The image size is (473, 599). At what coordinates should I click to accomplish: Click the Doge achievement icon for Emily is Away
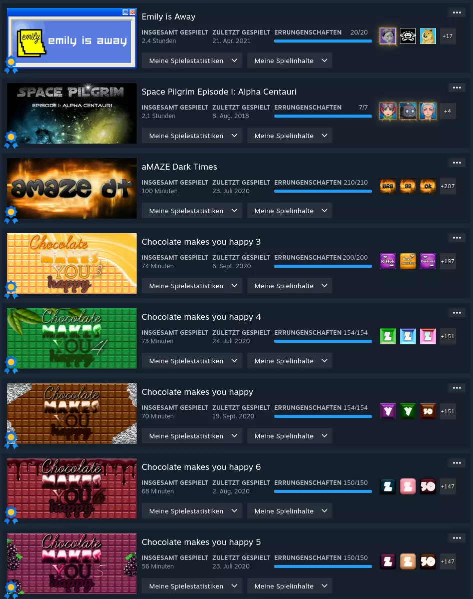tap(427, 37)
